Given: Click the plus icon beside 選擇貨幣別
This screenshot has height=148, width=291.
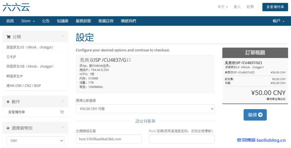Looking at the screenshot, I should [x=8, y=128].
